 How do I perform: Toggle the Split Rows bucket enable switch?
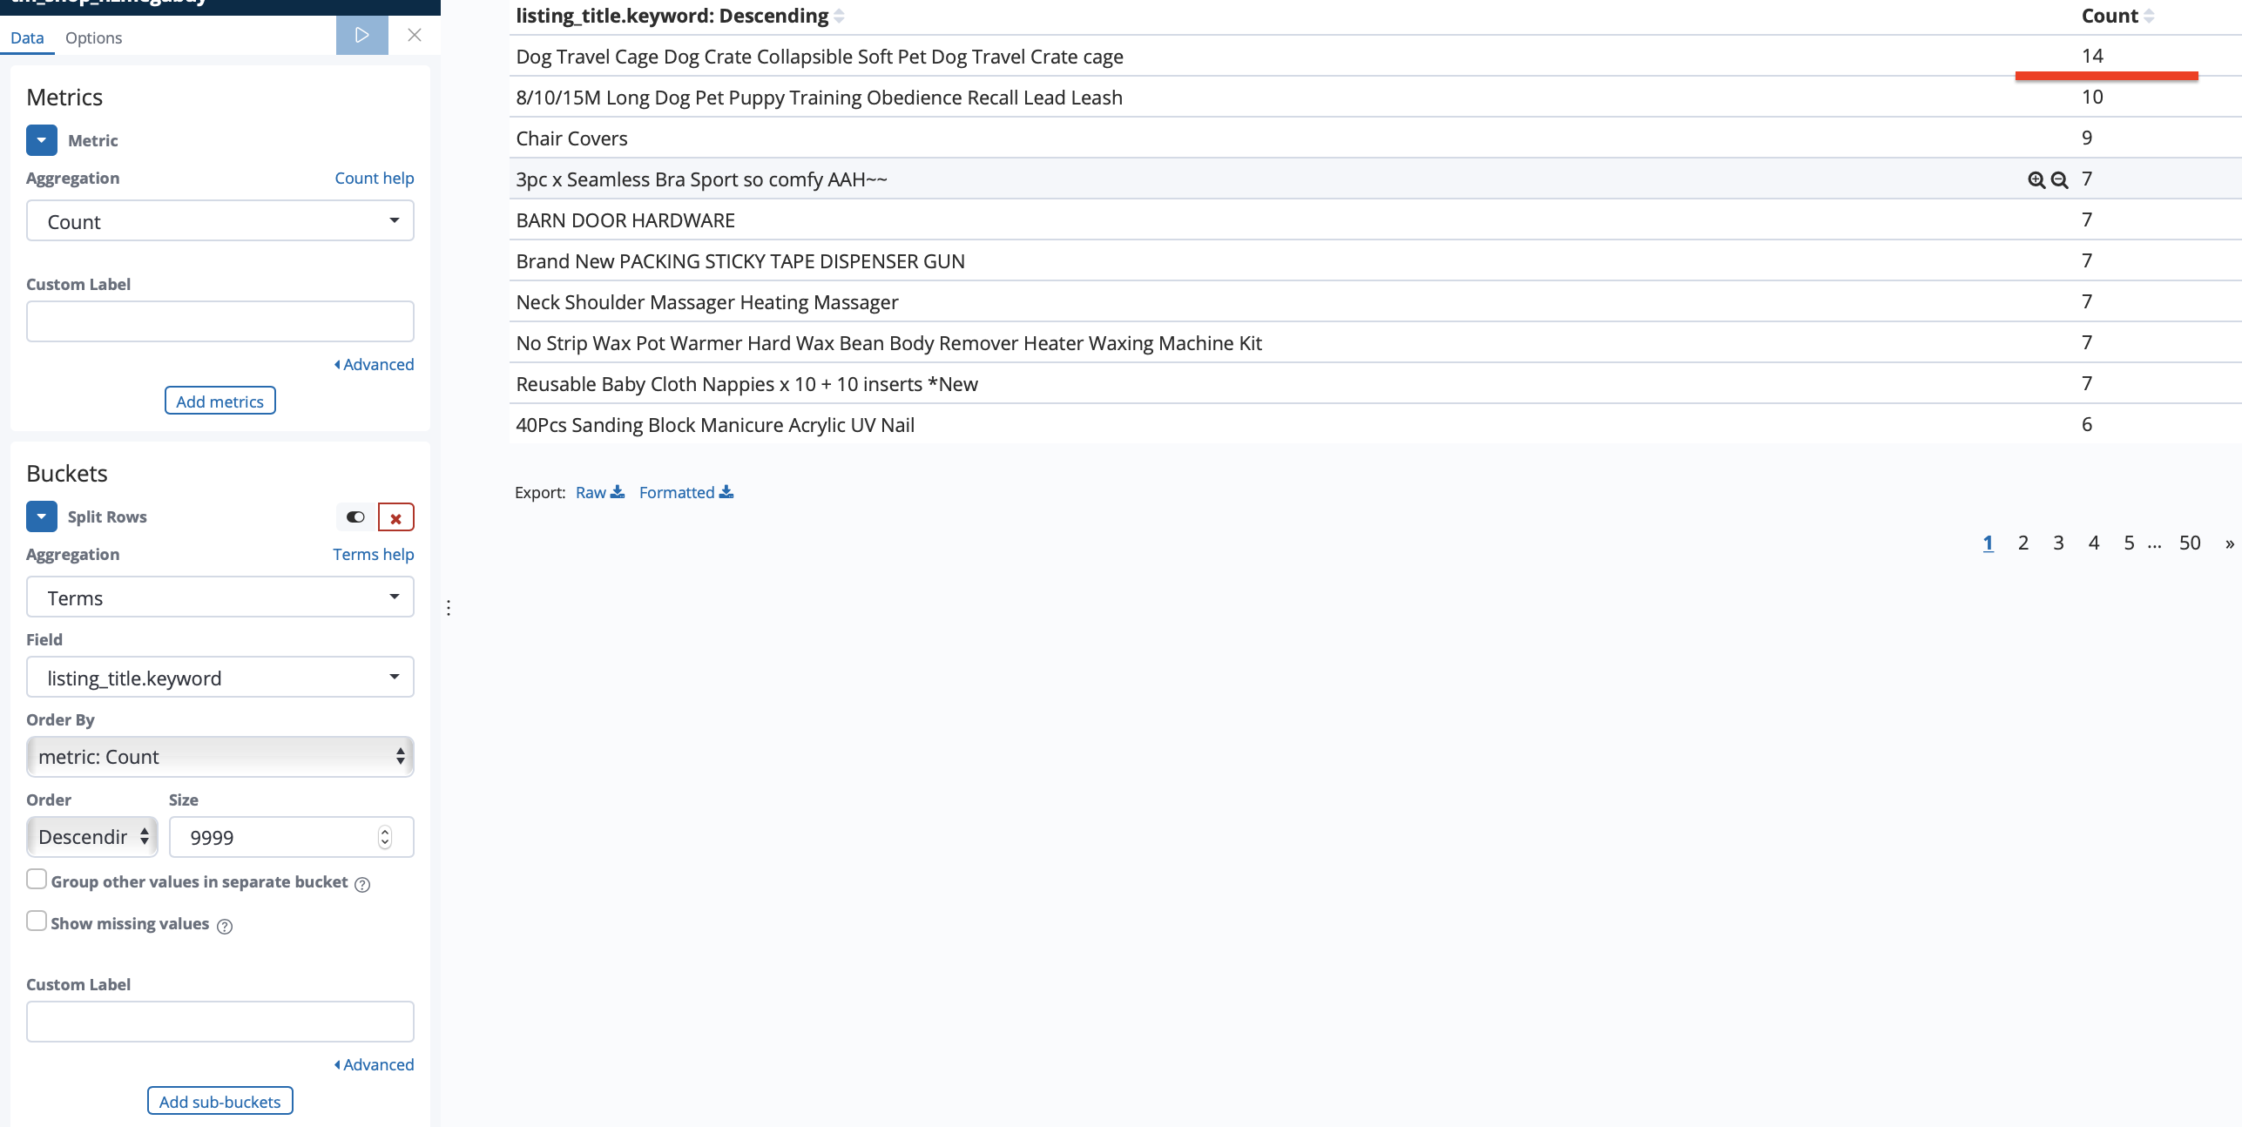[x=355, y=517]
